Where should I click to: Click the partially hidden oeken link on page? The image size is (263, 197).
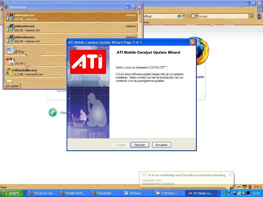tap(200, 76)
